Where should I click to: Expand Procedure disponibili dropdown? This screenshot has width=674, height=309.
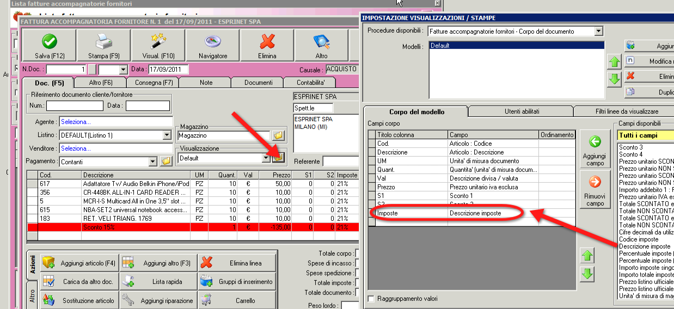[x=599, y=32]
